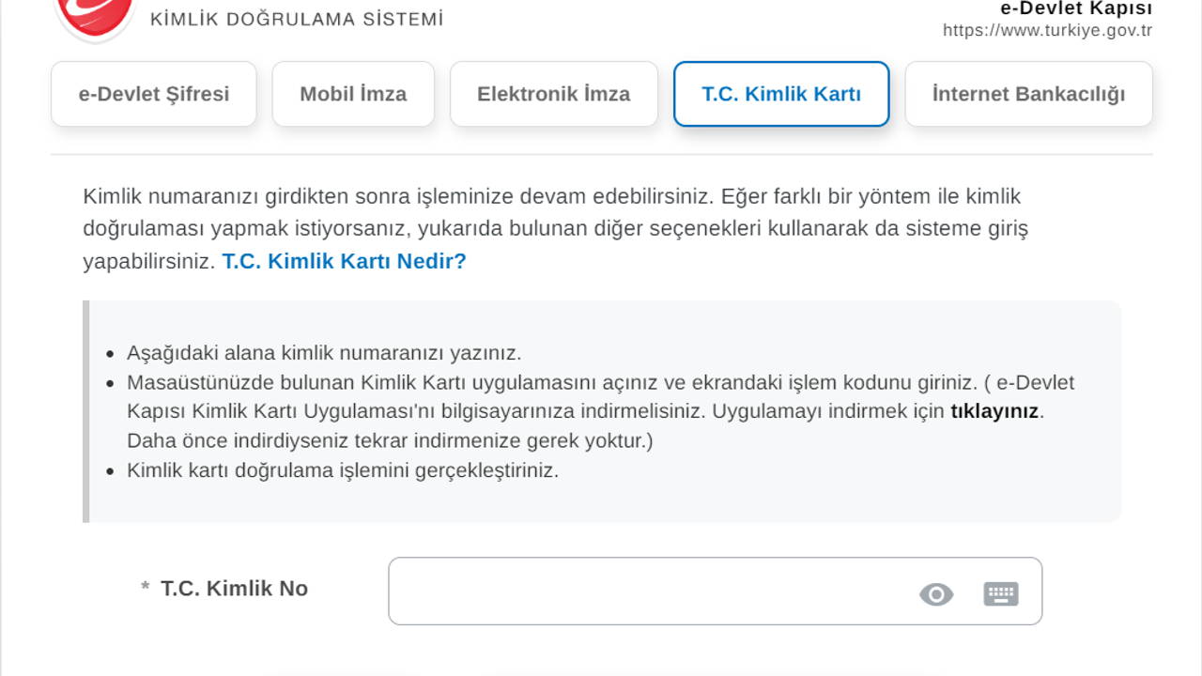This screenshot has width=1202, height=676.
Task: Click the "T.C. Kimlik No" field label
Action: coord(234,589)
